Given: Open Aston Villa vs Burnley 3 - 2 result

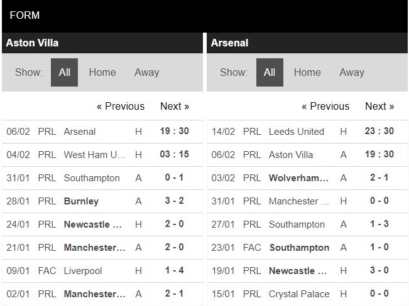Looking at the screenshot, I should click(174, 201).
